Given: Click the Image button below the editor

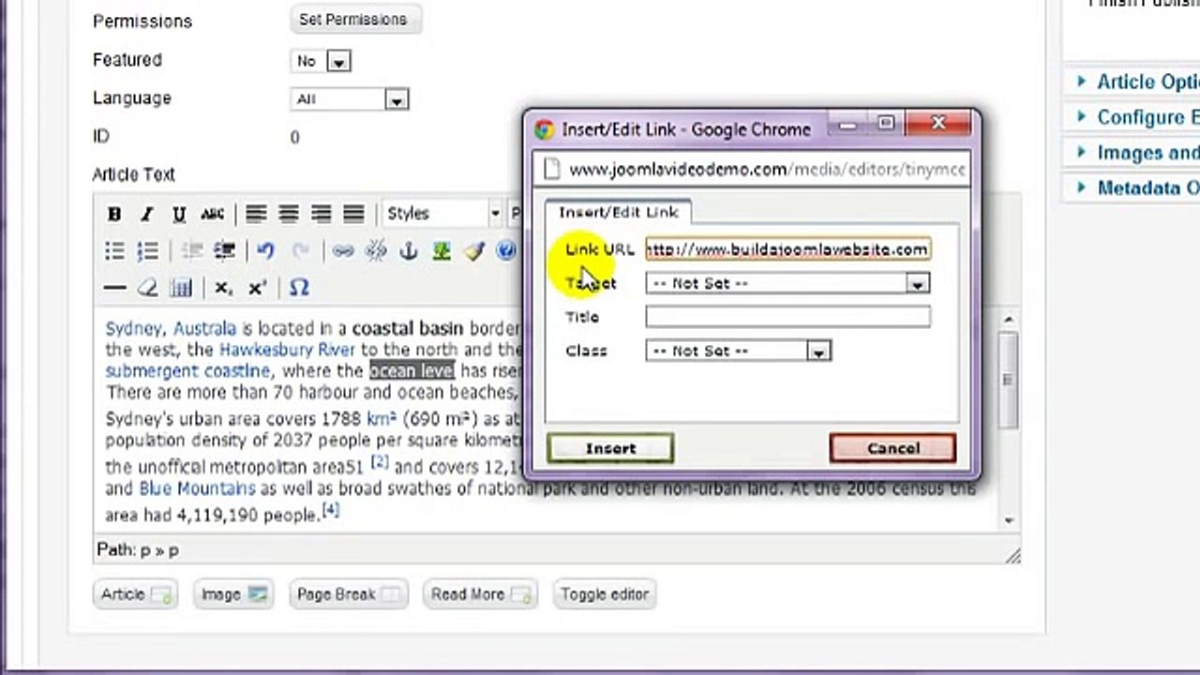Looking at the screenshot, I should point(233,594).
